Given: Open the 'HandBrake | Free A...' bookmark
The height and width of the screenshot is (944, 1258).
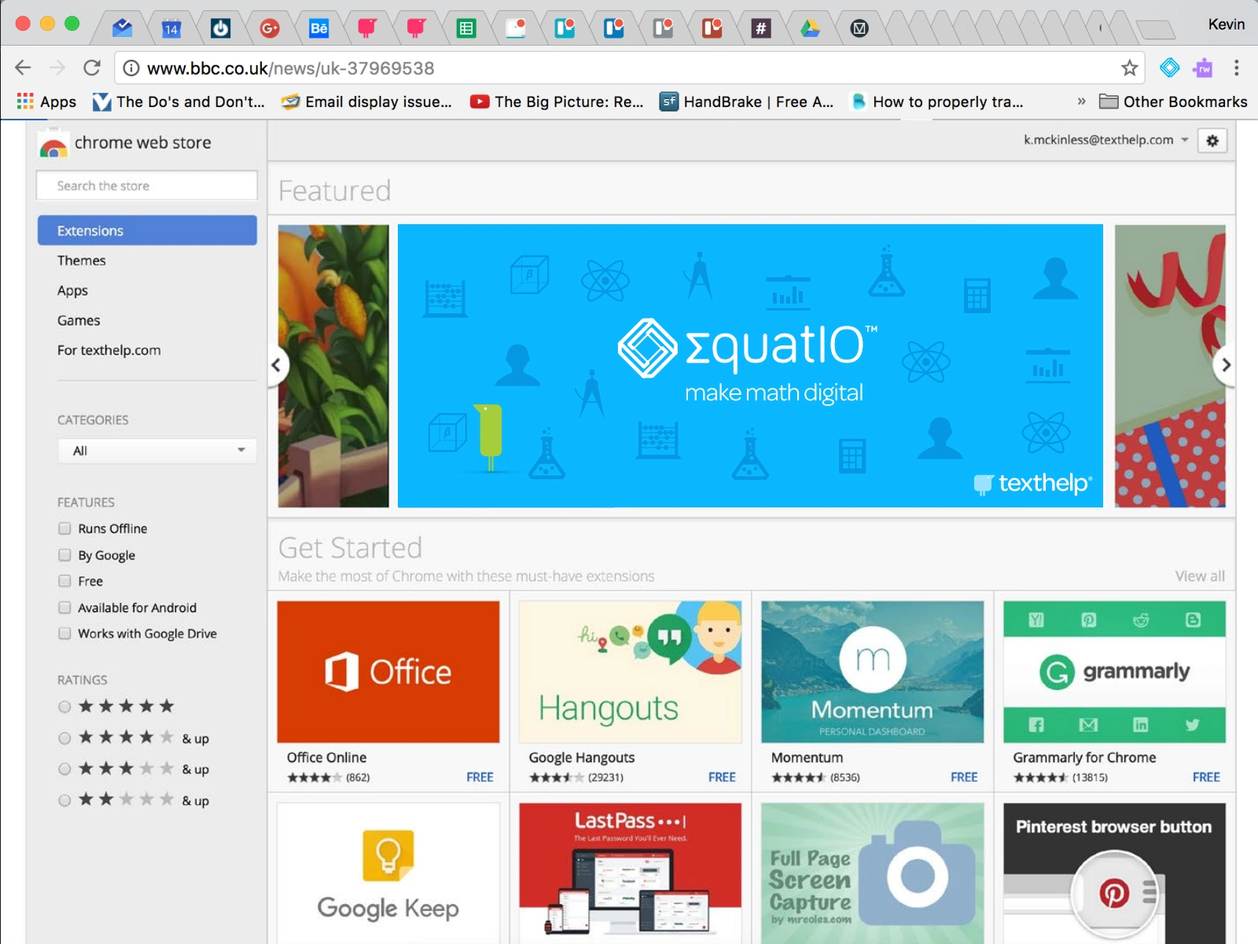Looking at the screenshot, I should pyautogui.click(x=747, y=101).
